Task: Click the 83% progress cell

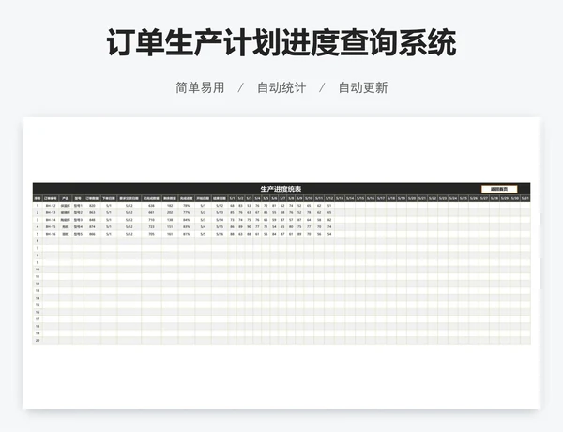Action: 187,226
